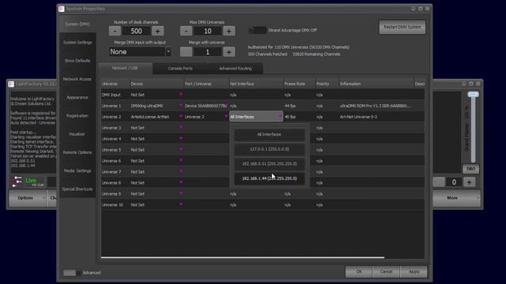Open Appearance sidebar section
506x284 pixels.
tap(77, 98)
